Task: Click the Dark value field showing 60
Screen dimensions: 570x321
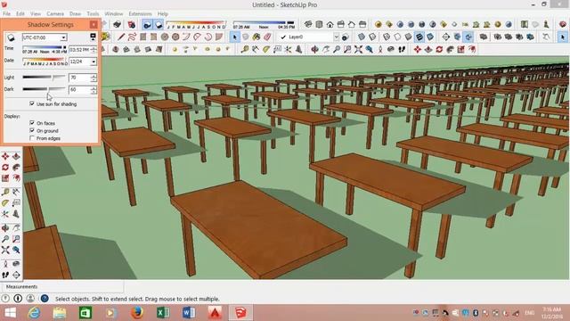Action: (x=79, y=89)
